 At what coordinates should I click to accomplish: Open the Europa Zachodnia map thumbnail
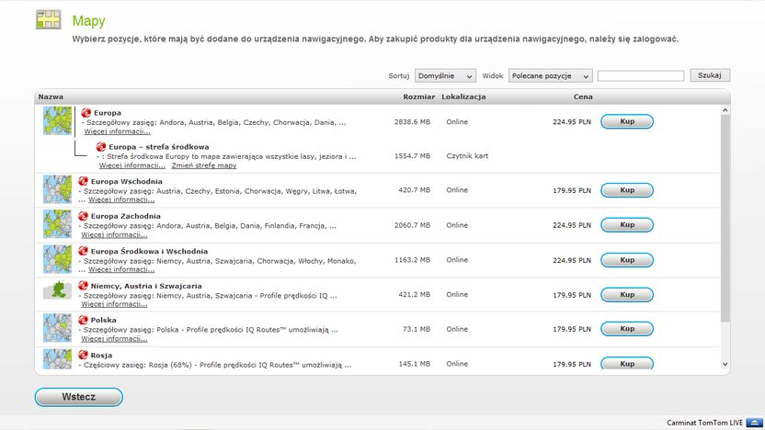coord(57,224)
